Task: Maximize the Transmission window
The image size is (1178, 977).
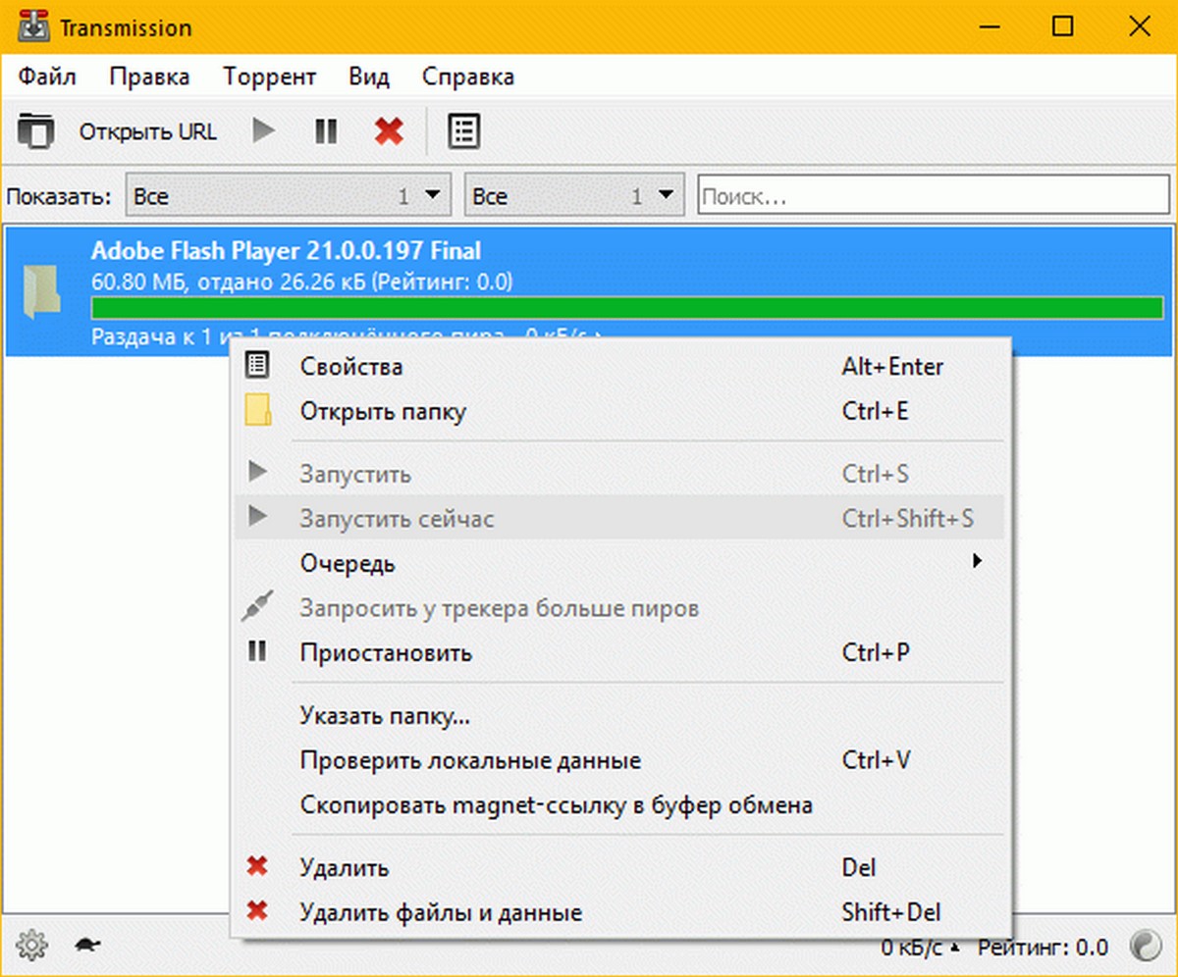Action: point(1062,26)
